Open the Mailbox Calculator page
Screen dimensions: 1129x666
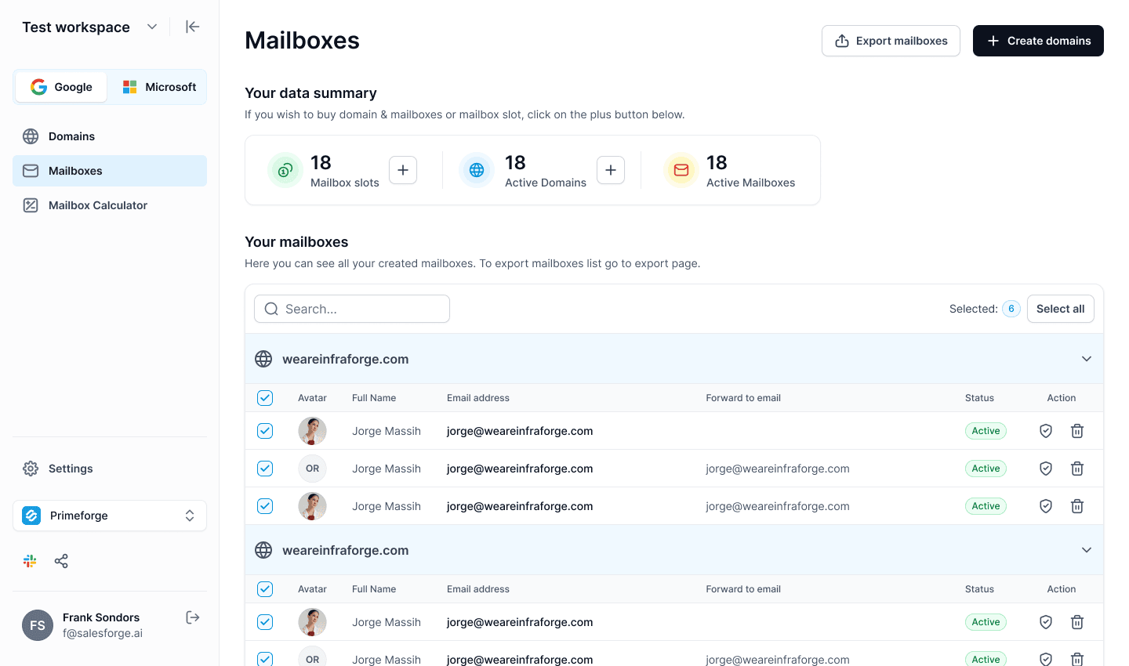tap(110, 205)
